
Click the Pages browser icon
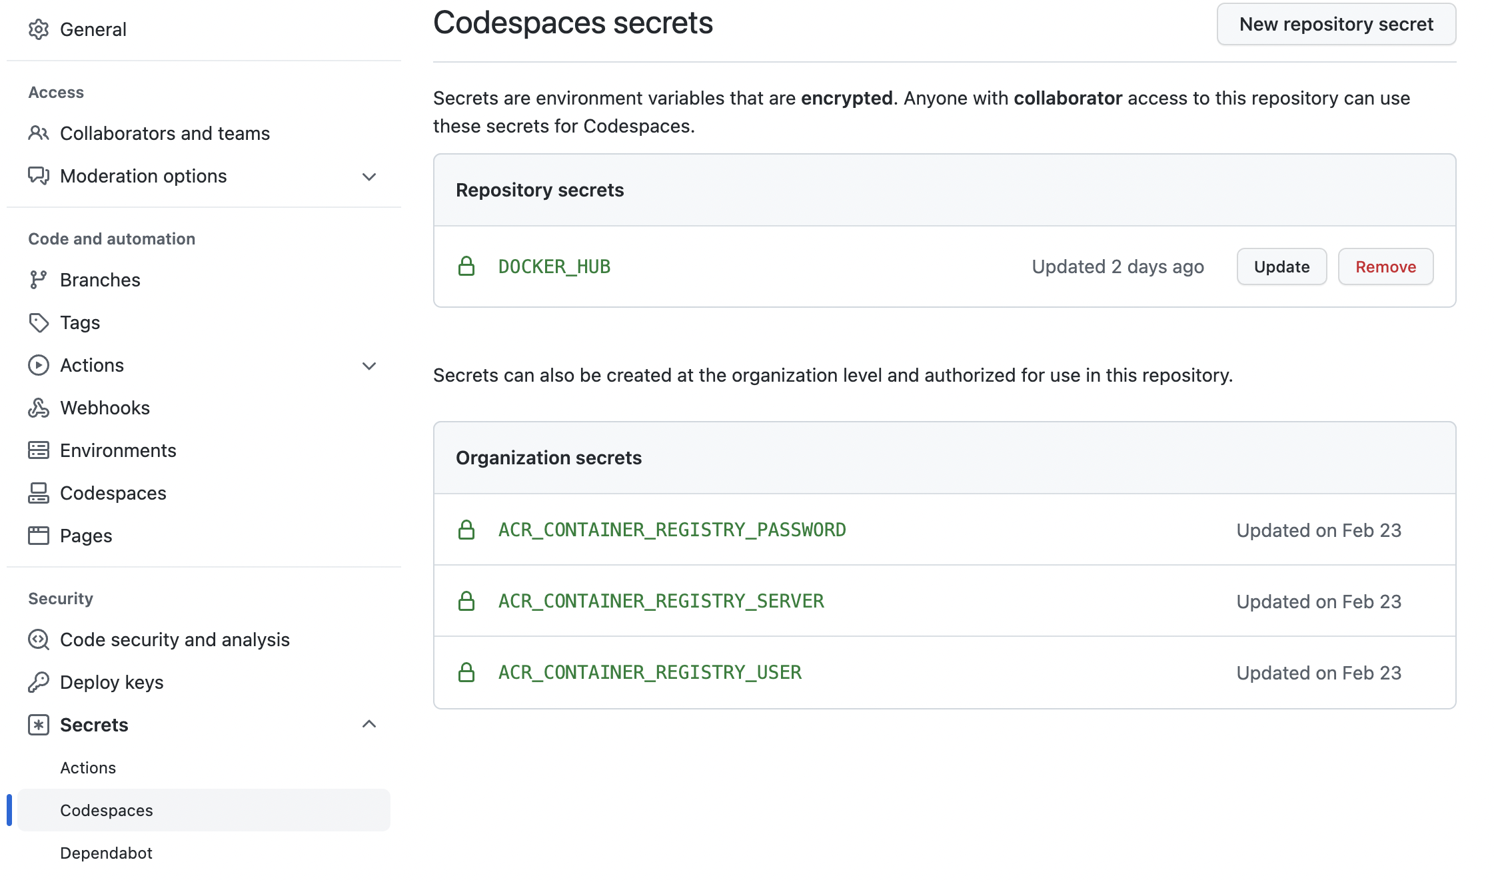click(x=39, y=536)
